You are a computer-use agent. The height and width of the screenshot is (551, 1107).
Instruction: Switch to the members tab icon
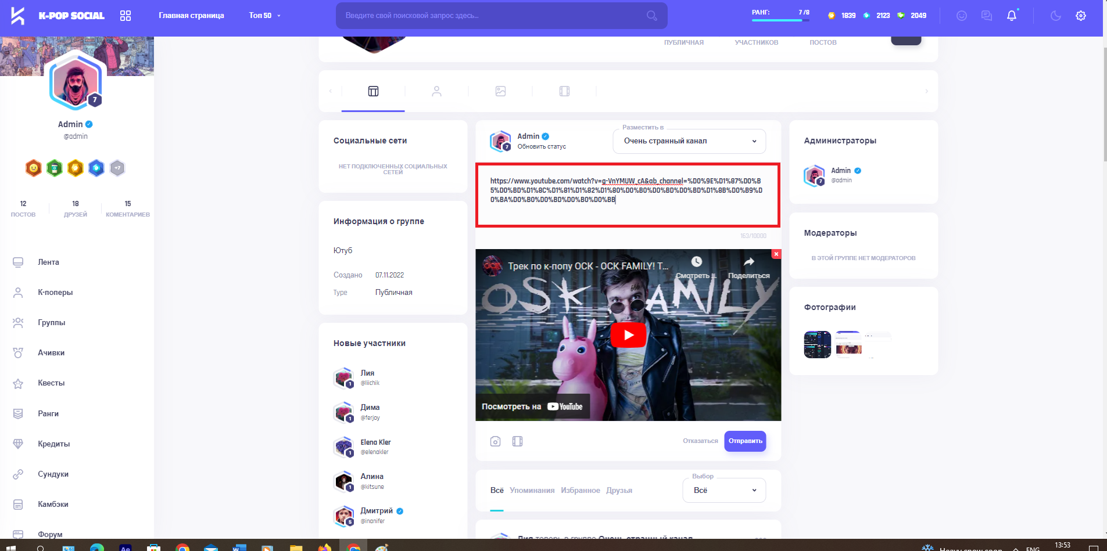tap(436, 91)
